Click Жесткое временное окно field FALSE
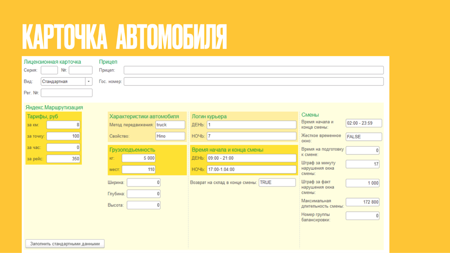The width and height of the screenshot is (450, 253). [364, 137]
